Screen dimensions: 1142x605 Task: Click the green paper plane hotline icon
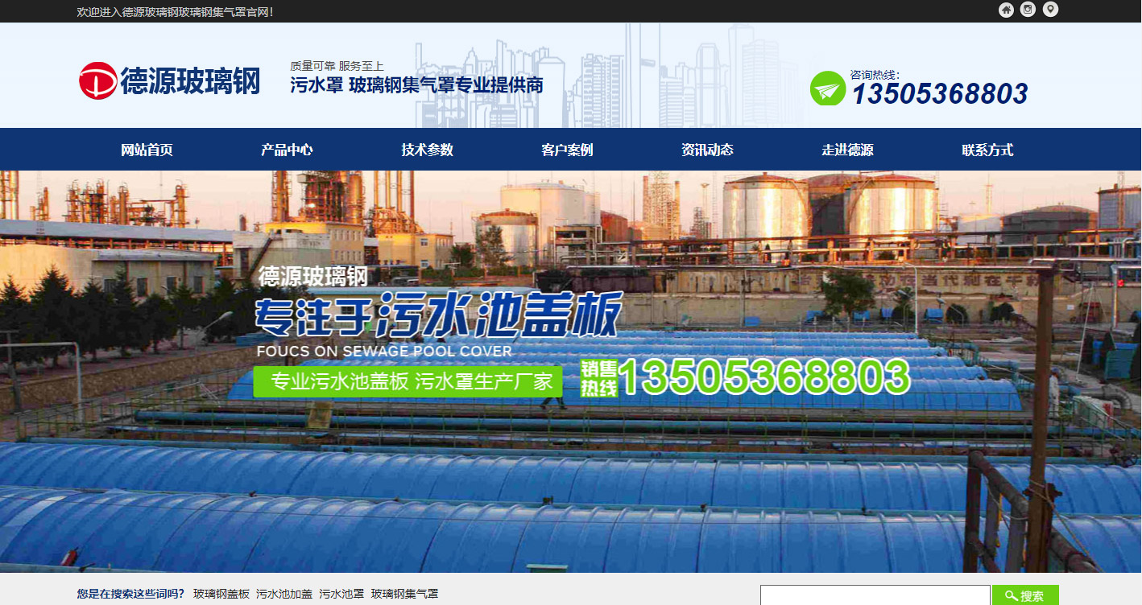[x=826, y=88]
